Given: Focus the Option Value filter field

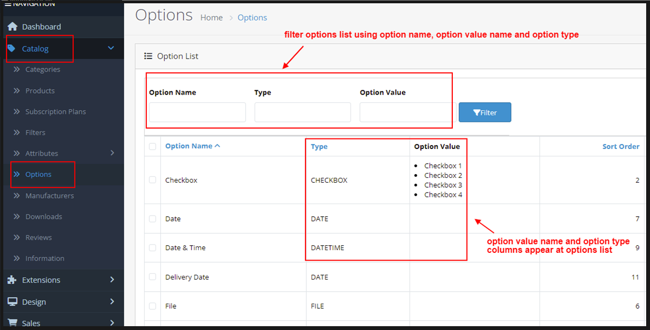Looking at the screenshot, I should (x=407, y=112).
